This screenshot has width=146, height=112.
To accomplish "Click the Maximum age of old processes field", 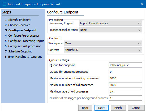I will coord(126,91).
